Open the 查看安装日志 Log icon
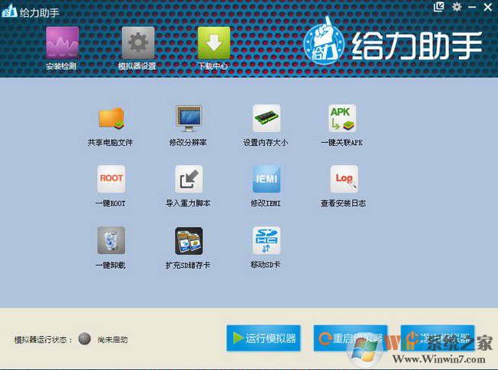 pos(344,179)
